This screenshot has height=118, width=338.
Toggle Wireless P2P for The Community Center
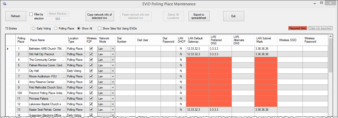[91, 60]
